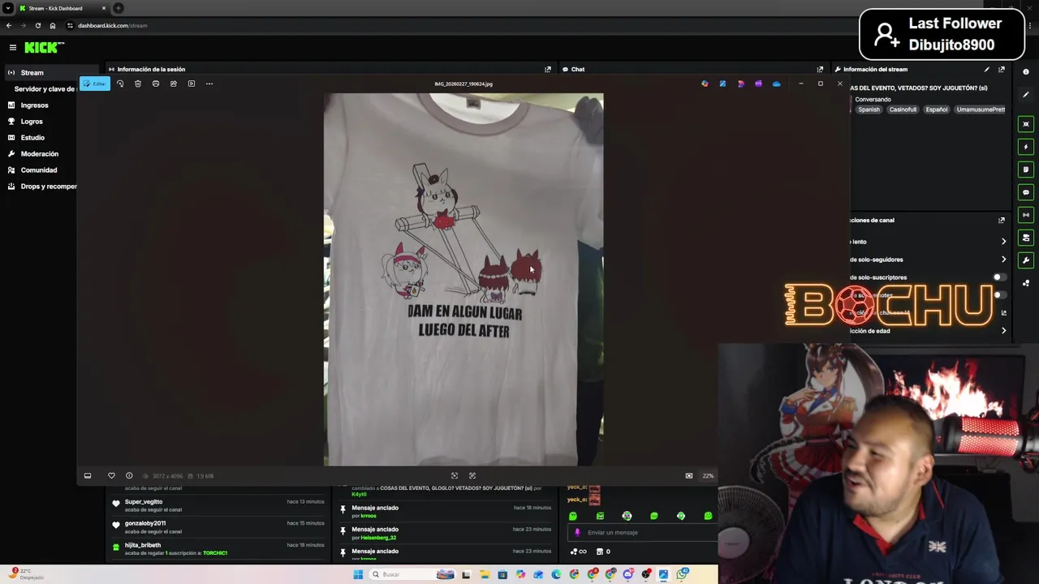Click the pencil icon in right rail
The width and height of the screenshot is (1039, 584).
1026,95
